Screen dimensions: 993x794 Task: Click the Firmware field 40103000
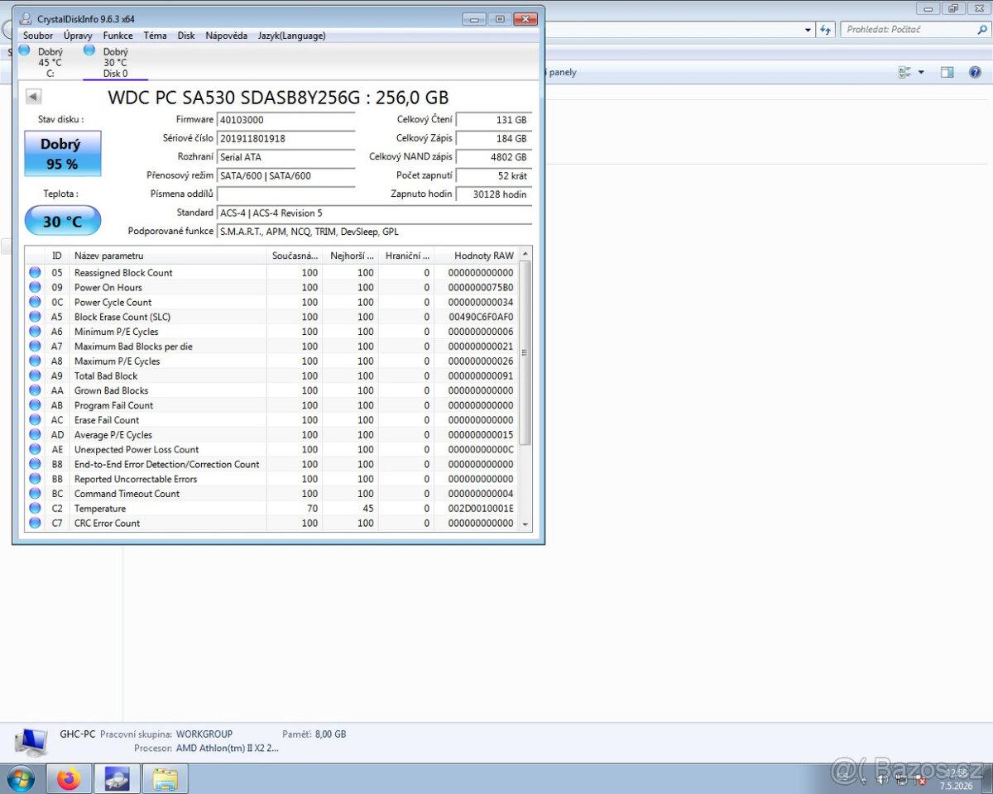(285, 120)
